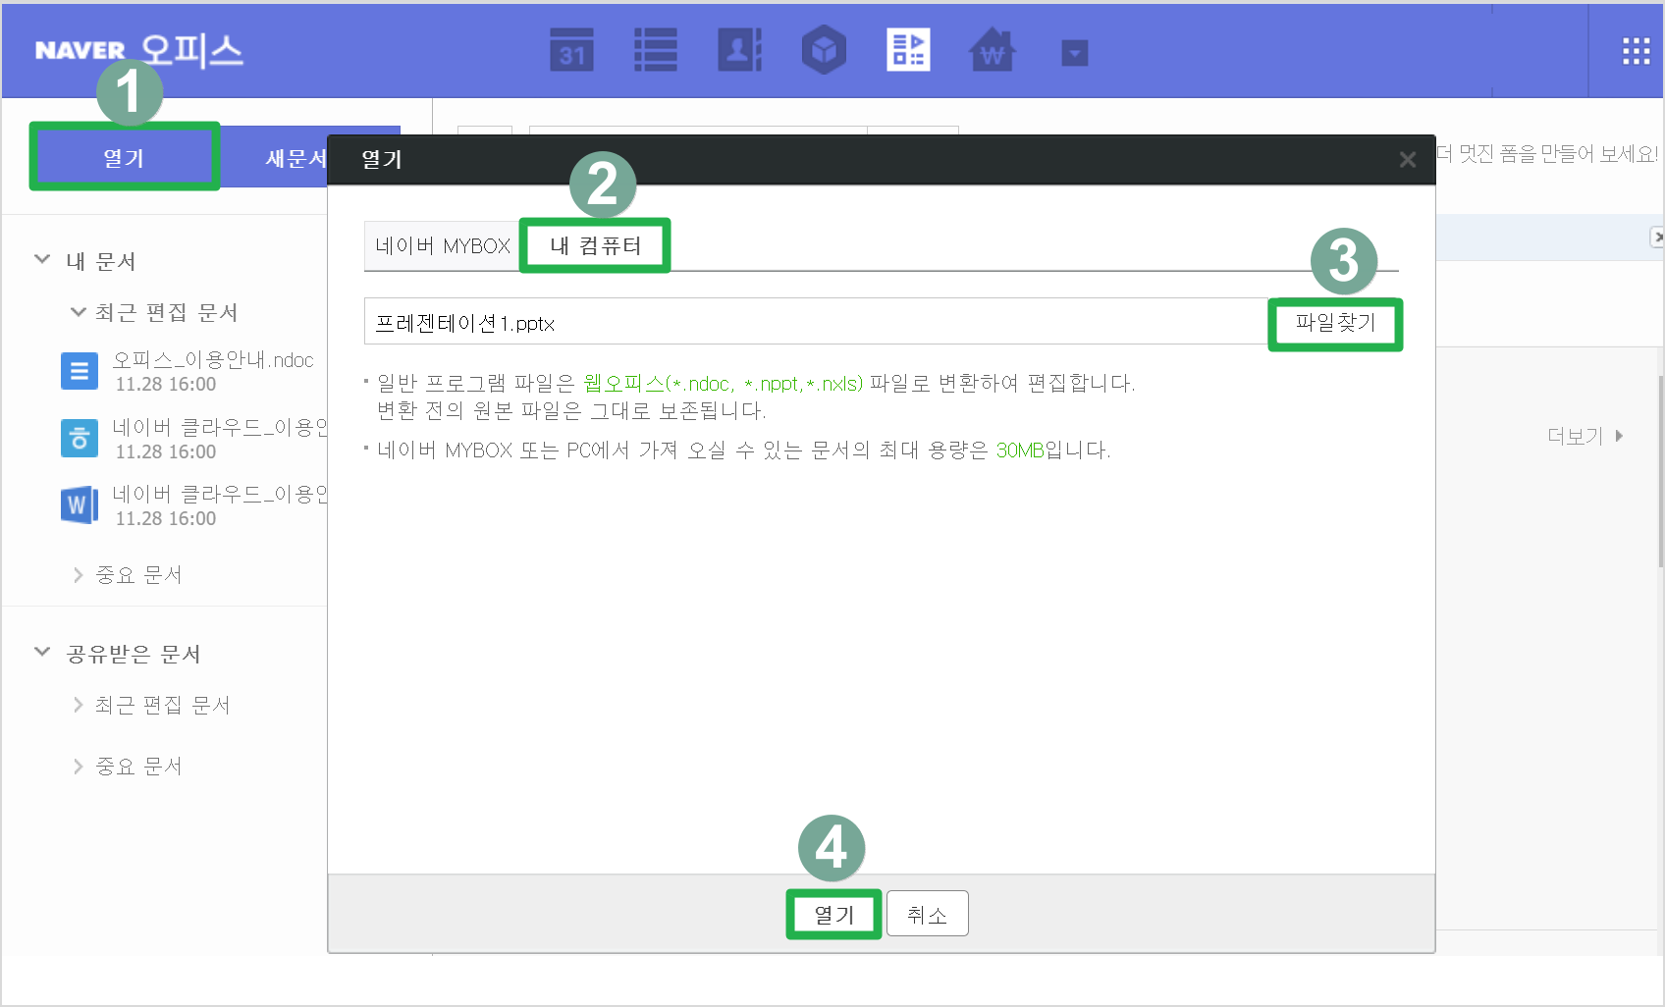Viewport: 1665px width, 1007px height.
Task: Click the 열기 button in left sidebar
Action: 125,157
